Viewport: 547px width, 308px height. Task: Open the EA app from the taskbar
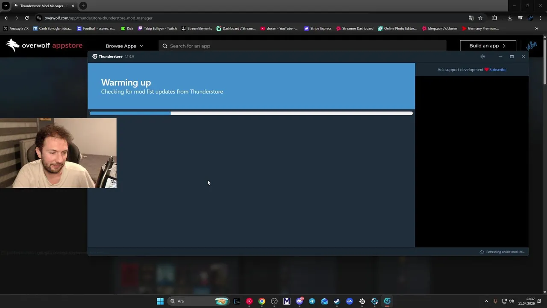(350, 301)
